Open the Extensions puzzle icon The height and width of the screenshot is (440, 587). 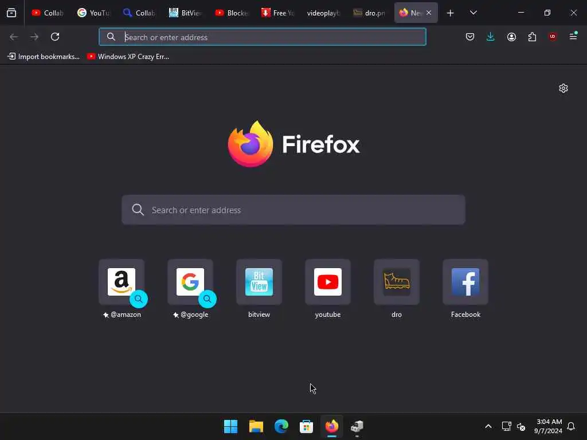click(532, 37)
